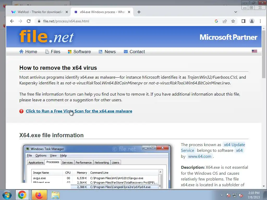Click the US flag language icon
Viewport: 267px width, 200px height.
pyautogui.click(x=254, y=51)
